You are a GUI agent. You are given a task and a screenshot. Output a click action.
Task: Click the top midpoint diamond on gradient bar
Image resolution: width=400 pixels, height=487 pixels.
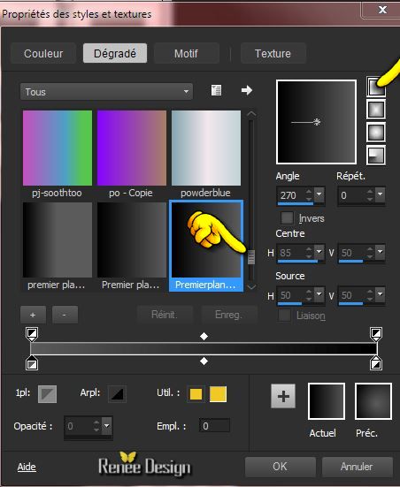204,336
